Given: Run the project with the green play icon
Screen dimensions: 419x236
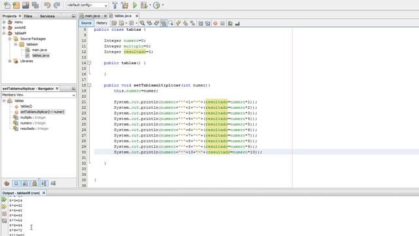Looking at the screenshot, I should [x=135, y=5].
